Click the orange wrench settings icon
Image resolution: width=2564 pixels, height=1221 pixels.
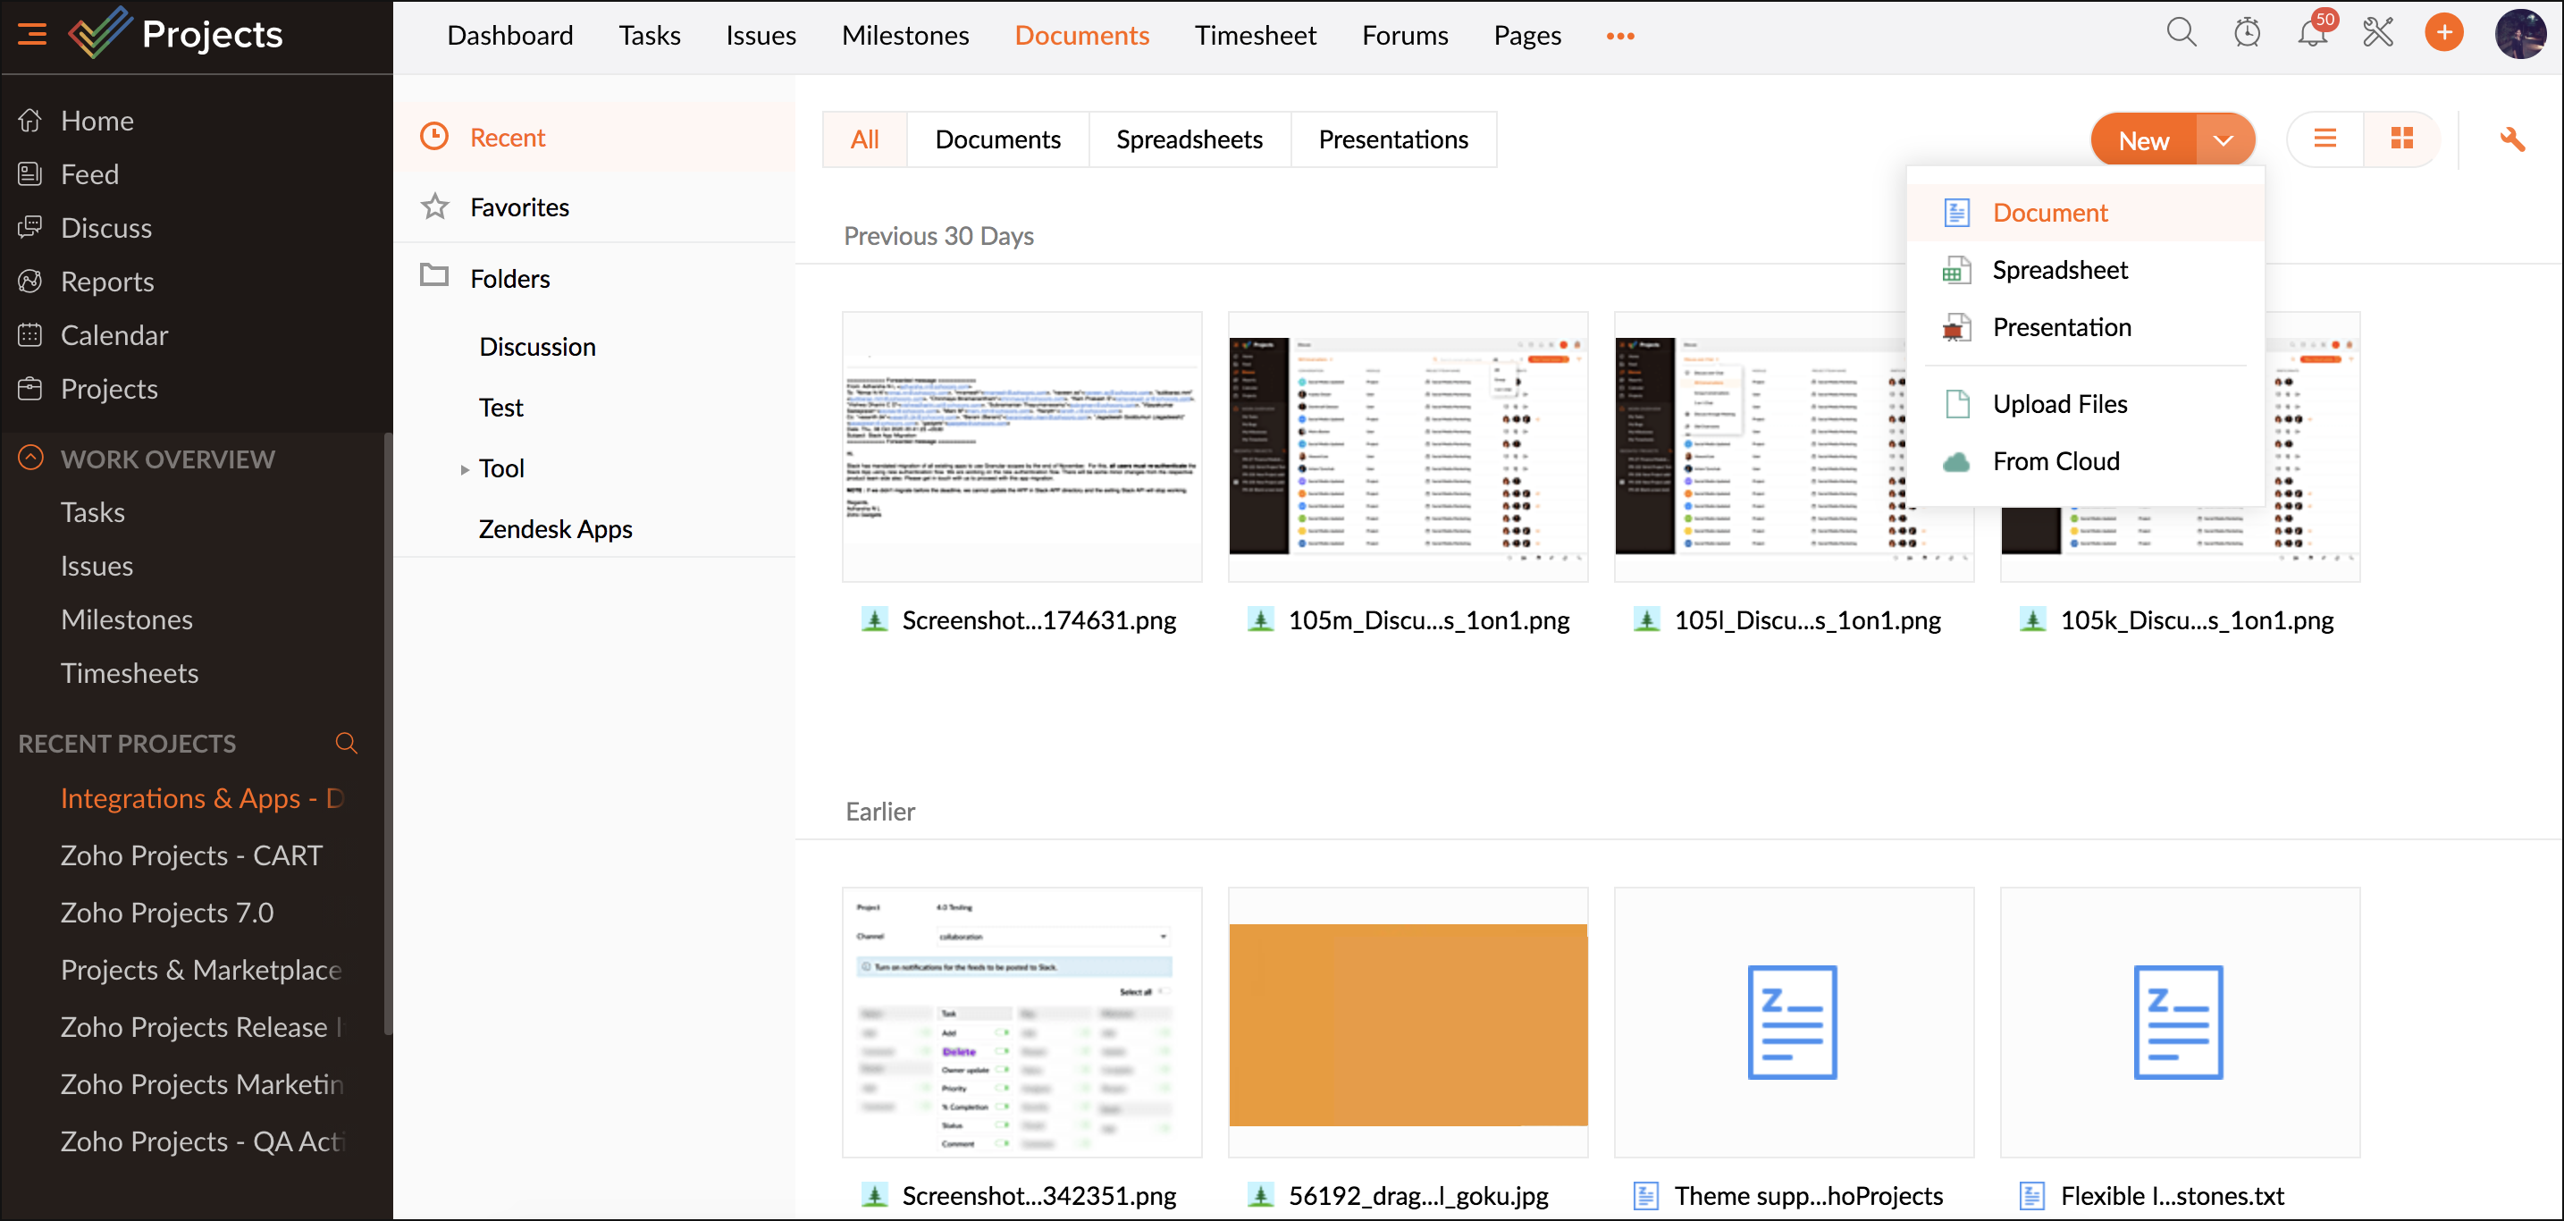point(2511,139)
